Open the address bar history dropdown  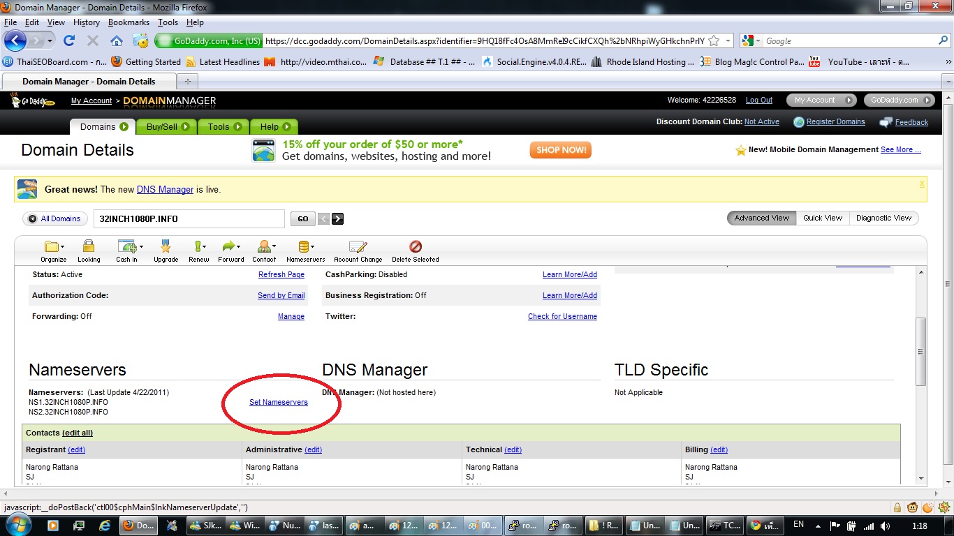(x=728, y=41)
